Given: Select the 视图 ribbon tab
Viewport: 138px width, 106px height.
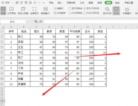Looking at the screenshot, I should coord(108,3).
